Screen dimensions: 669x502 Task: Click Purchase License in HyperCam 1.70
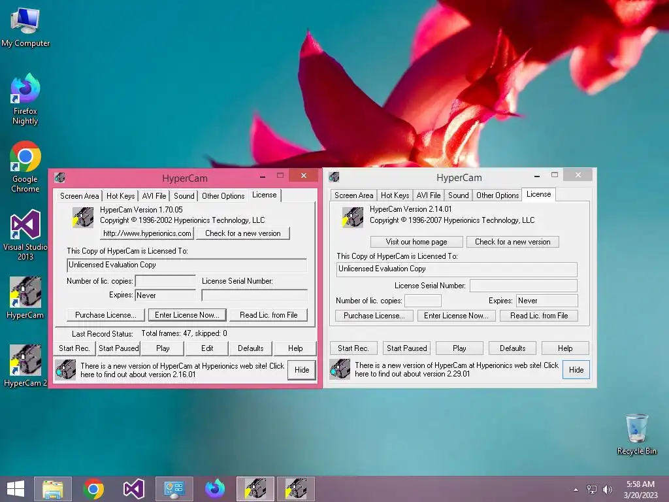coord(106,315)
